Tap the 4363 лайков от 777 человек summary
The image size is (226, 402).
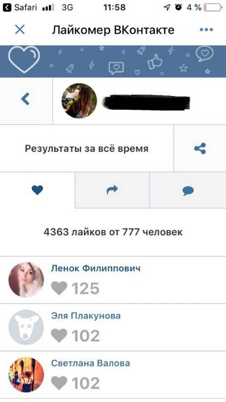pyautogui.click(x=113, y=232)
